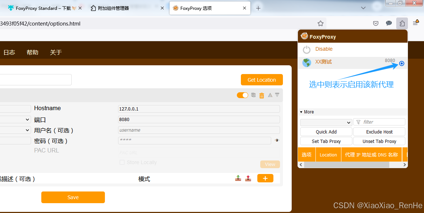Viewport: 424px width, 213px height.
Task: Click Quick Add in the popup
Action: (326, 132)
